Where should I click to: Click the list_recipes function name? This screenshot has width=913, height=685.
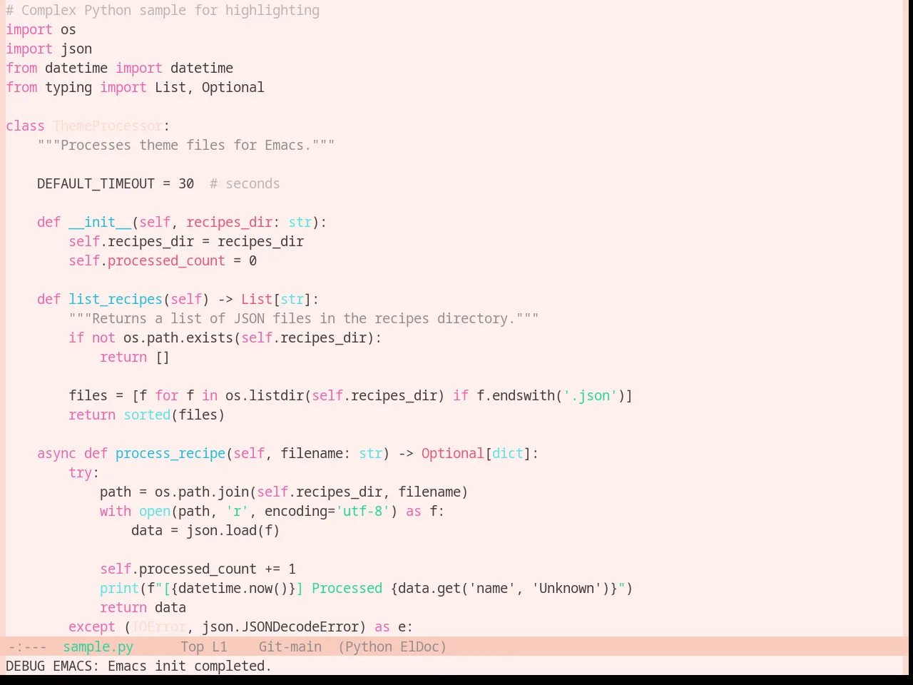pos(116,300)
